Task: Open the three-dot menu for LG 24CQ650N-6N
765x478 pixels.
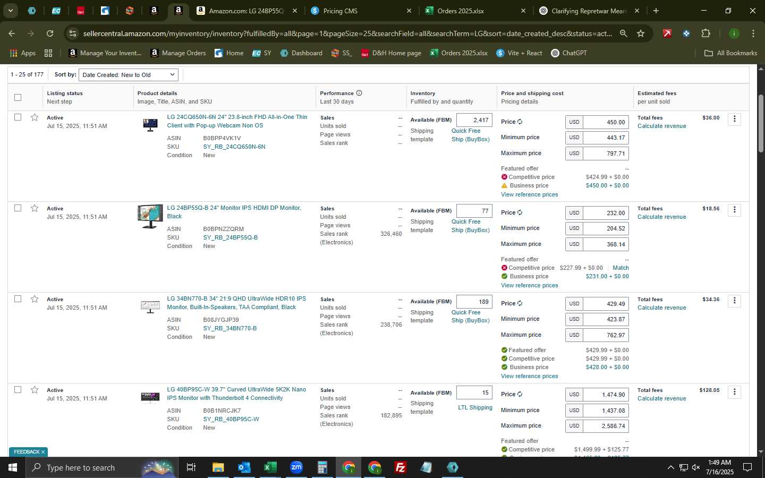Action: click(735, 119)
